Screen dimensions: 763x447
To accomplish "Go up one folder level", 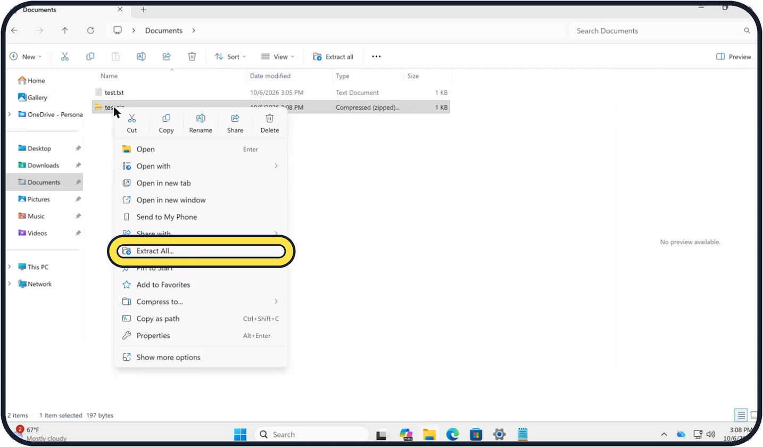I will point(65,31).
